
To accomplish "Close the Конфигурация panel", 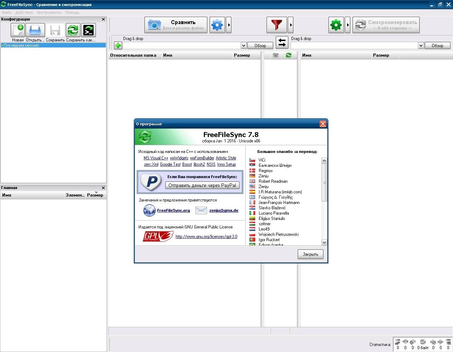I will [103, 19].
